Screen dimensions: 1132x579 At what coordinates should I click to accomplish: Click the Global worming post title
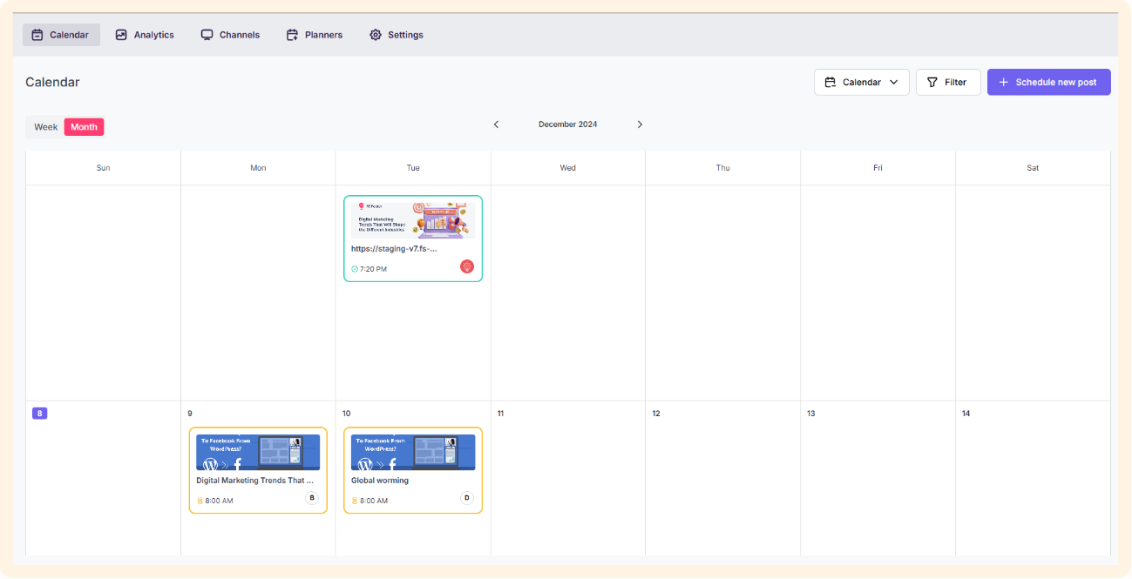click(380, 481)
